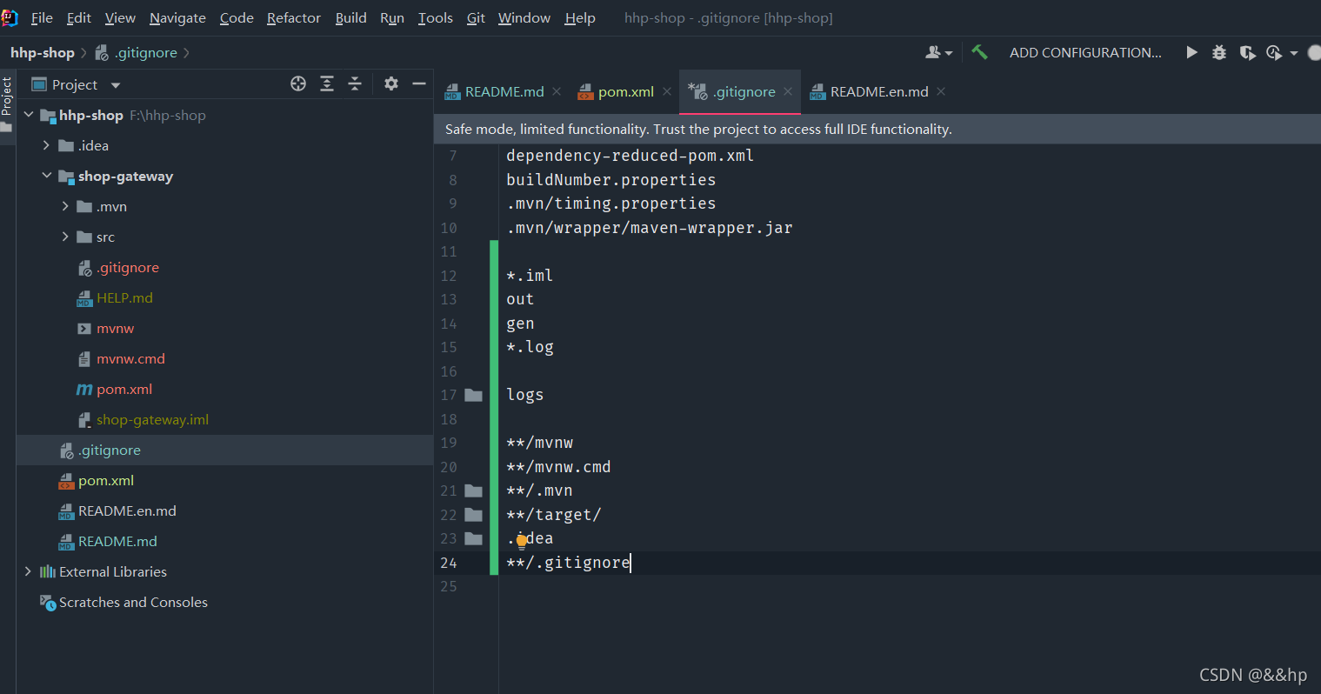
Task: Click the Select Opened File crosshair icon
Action: pyautogui.click(x=298, y=83)
